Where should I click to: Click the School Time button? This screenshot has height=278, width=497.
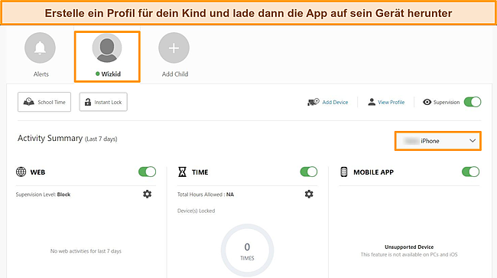44,102
